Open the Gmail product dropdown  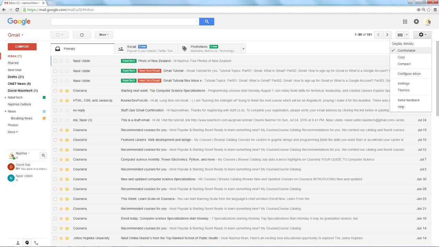pos(15,35)
